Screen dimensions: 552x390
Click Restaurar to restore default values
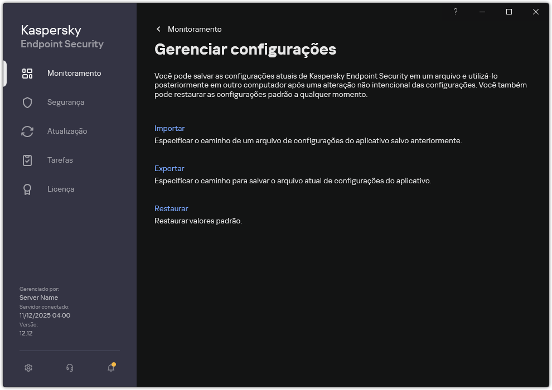171,208
